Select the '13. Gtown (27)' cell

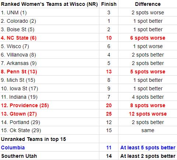[49, 114]
